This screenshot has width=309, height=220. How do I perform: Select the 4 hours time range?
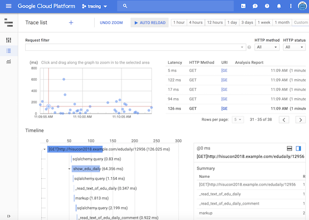(x=196, y=23)
